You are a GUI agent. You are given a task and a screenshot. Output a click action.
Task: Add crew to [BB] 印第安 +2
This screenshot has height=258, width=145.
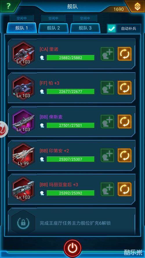pos(107,156)
